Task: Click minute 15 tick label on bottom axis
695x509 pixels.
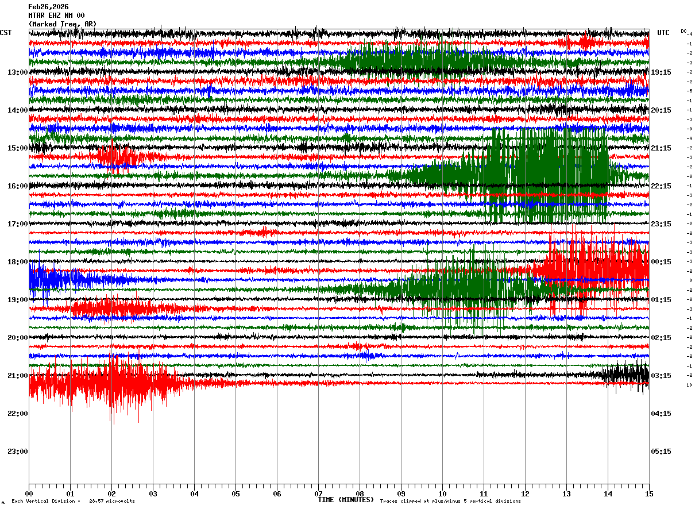Action: point(649,493)
